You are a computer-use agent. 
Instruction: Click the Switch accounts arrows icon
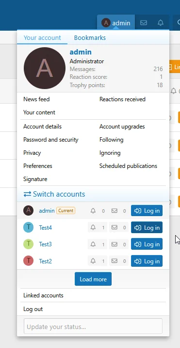click(27, 194)
